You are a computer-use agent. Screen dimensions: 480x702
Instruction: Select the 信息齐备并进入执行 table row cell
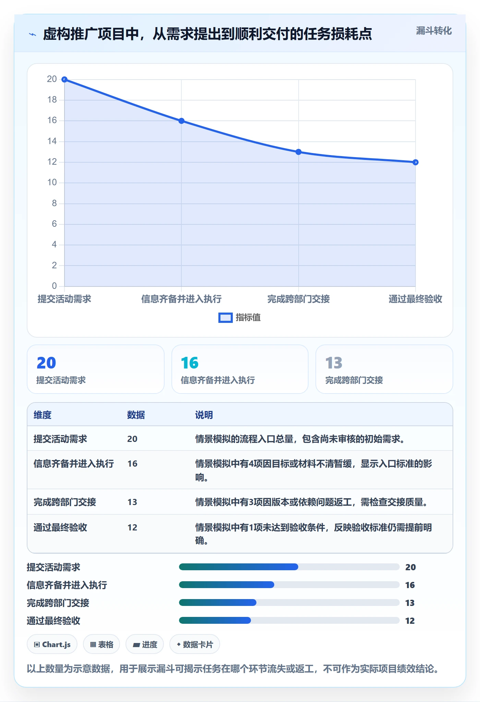click(x=74, y=464)
